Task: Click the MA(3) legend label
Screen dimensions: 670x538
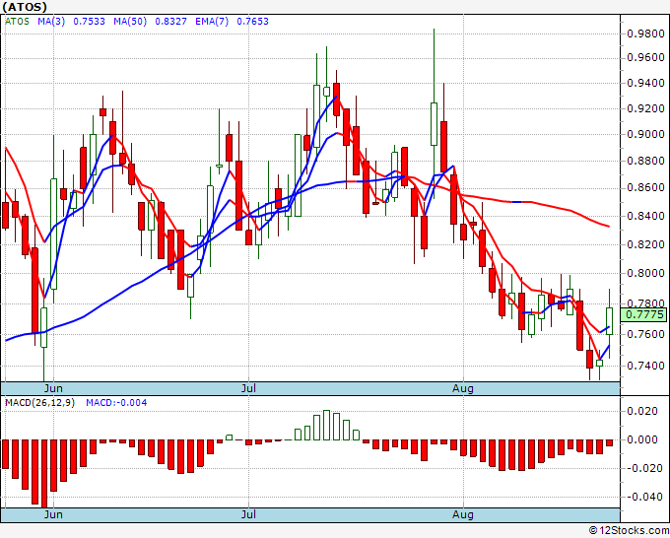Action: tap(51, 21)
